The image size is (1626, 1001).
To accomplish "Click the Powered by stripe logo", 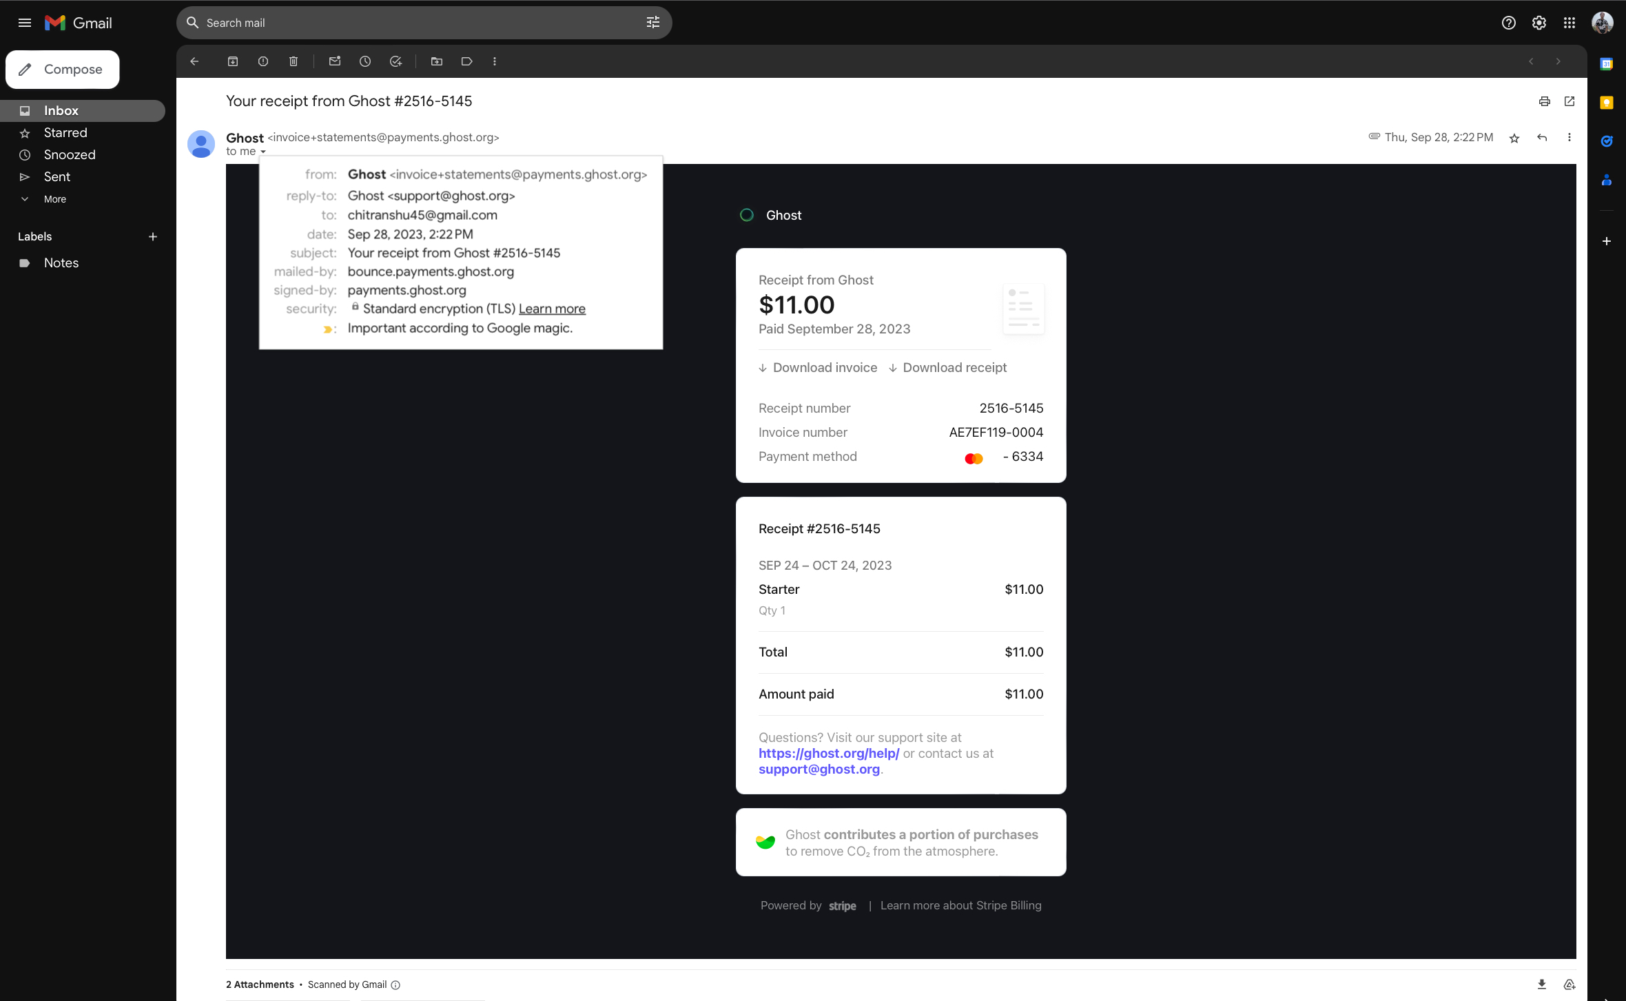I will [842, 906].
